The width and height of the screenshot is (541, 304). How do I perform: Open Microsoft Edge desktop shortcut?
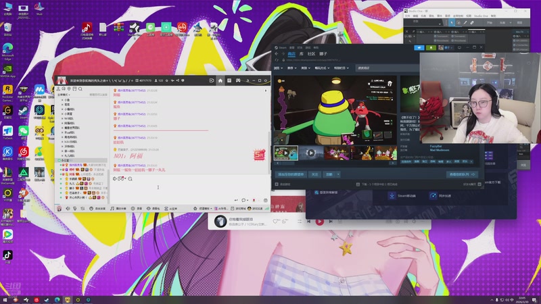(x=7, y=51)
